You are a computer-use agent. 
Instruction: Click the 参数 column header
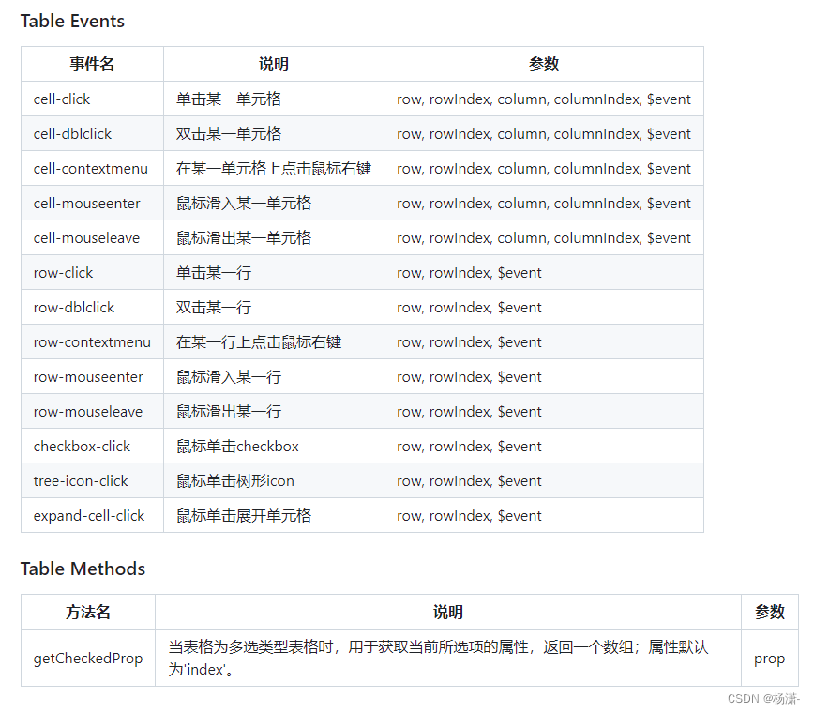[543, 64]
